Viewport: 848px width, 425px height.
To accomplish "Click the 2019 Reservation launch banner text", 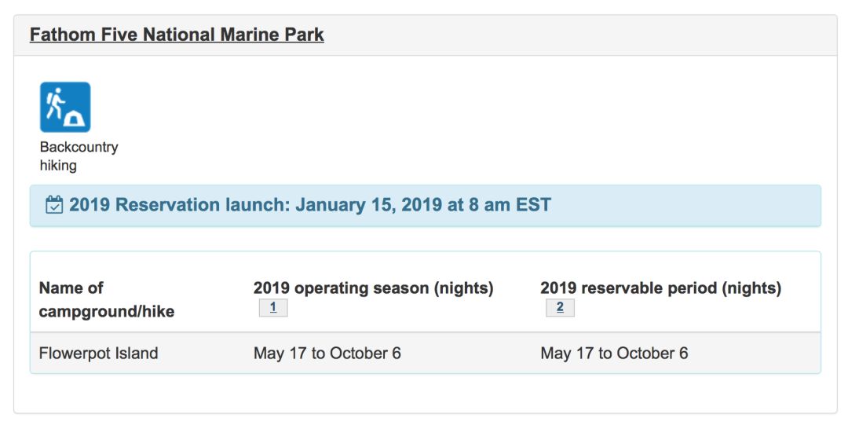I will pyautogui.click(x=310, y=205).
